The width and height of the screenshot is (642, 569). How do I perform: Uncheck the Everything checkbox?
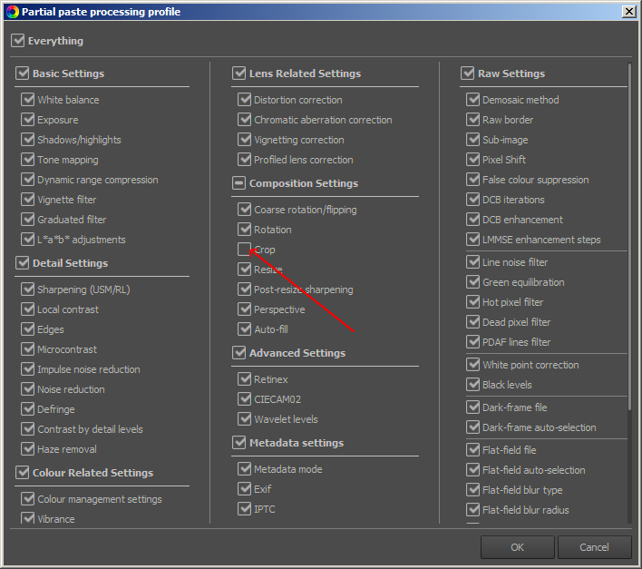18,41
